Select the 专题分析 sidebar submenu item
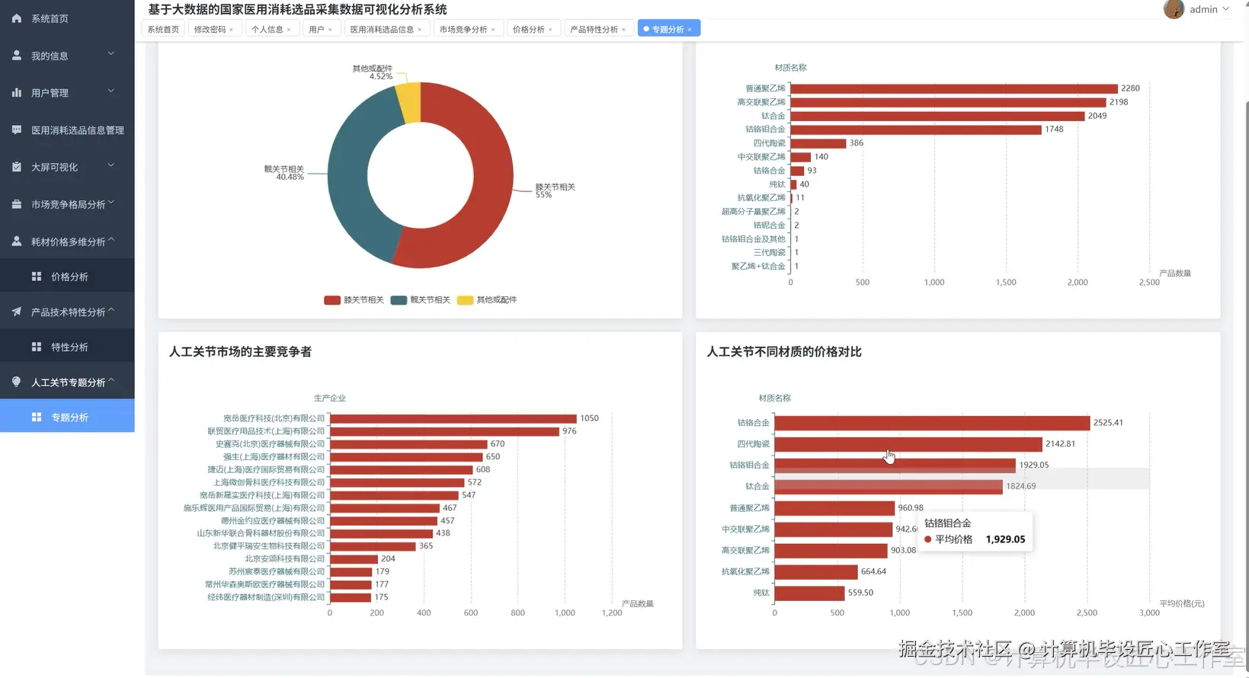1249x678 pixels. click(67, 417)
